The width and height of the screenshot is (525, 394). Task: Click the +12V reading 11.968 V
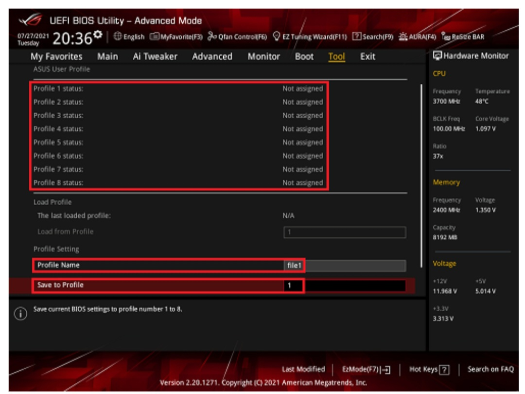pos(445,291)
